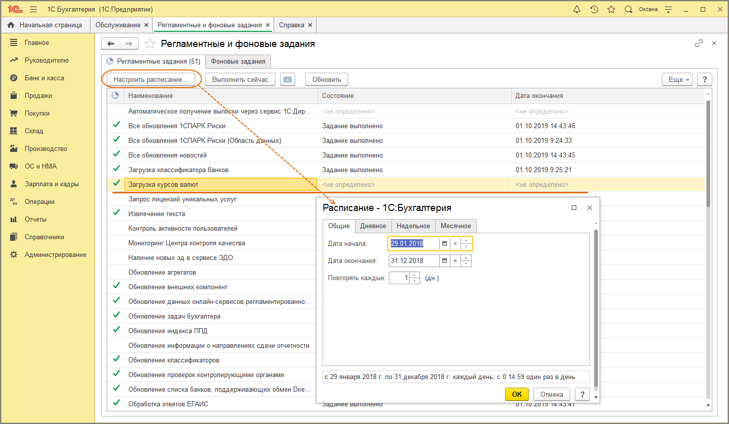Copy link to this form icon
The height and width of the screenshot is (424, 729).
(699, 43)
